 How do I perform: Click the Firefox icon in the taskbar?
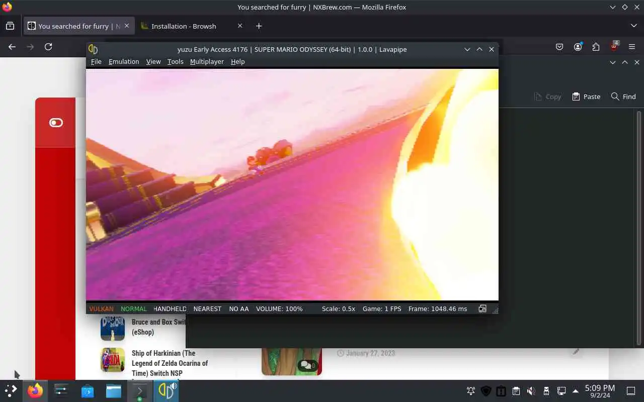[35, 390]
